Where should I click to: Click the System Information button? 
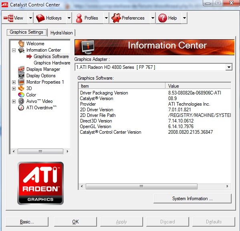(192, 199)
